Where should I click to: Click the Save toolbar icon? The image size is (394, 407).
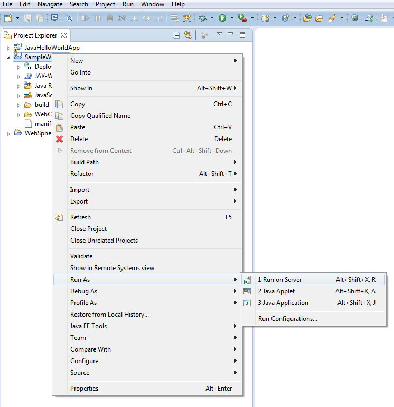28,18
